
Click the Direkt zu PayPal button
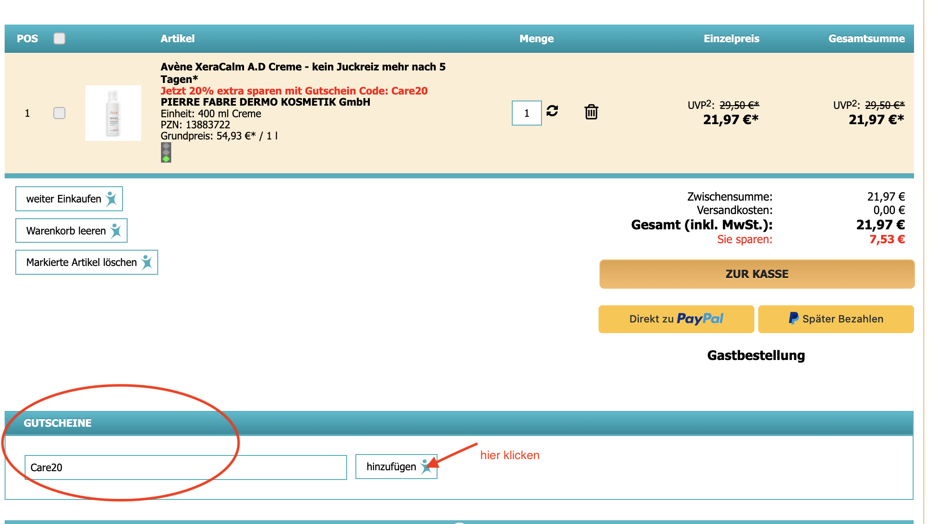(x=676, y=319)
